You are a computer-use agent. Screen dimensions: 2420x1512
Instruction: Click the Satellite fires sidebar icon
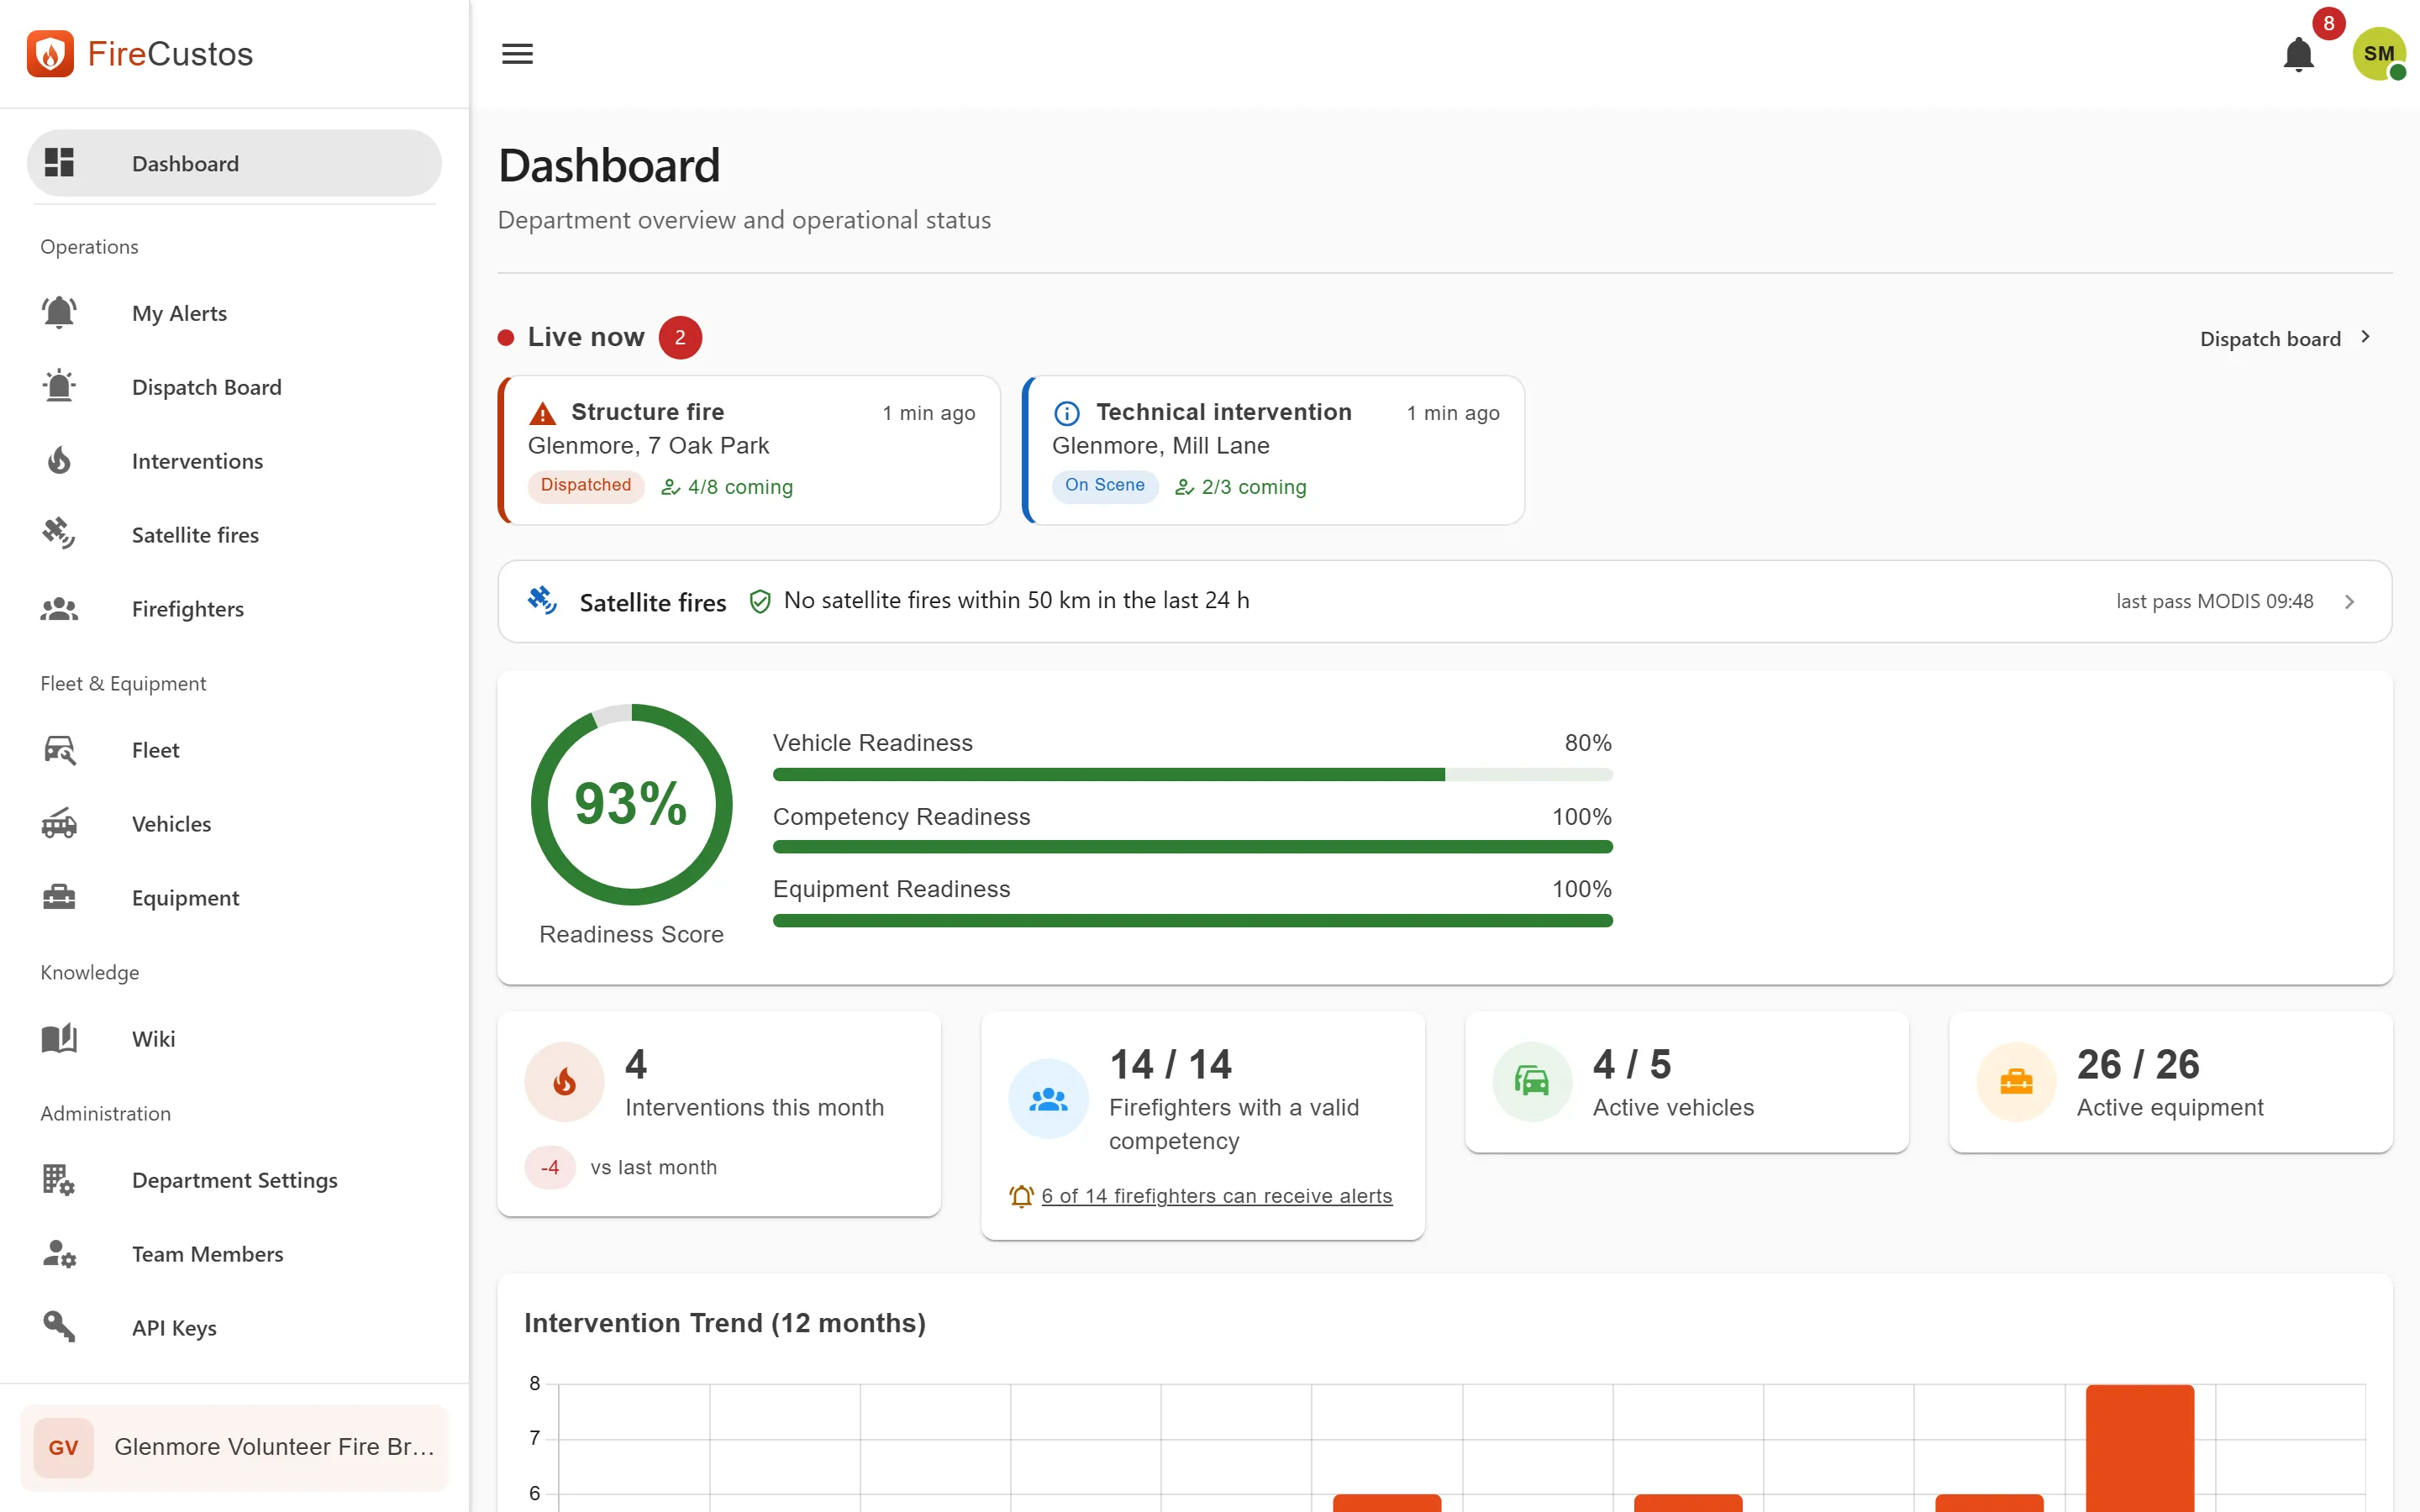point(59,535)
